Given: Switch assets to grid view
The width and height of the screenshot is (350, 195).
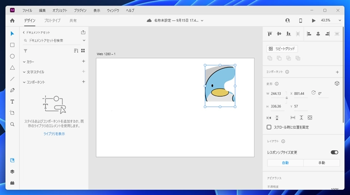Looking at the screenshot, I should (x=83, y=50).
